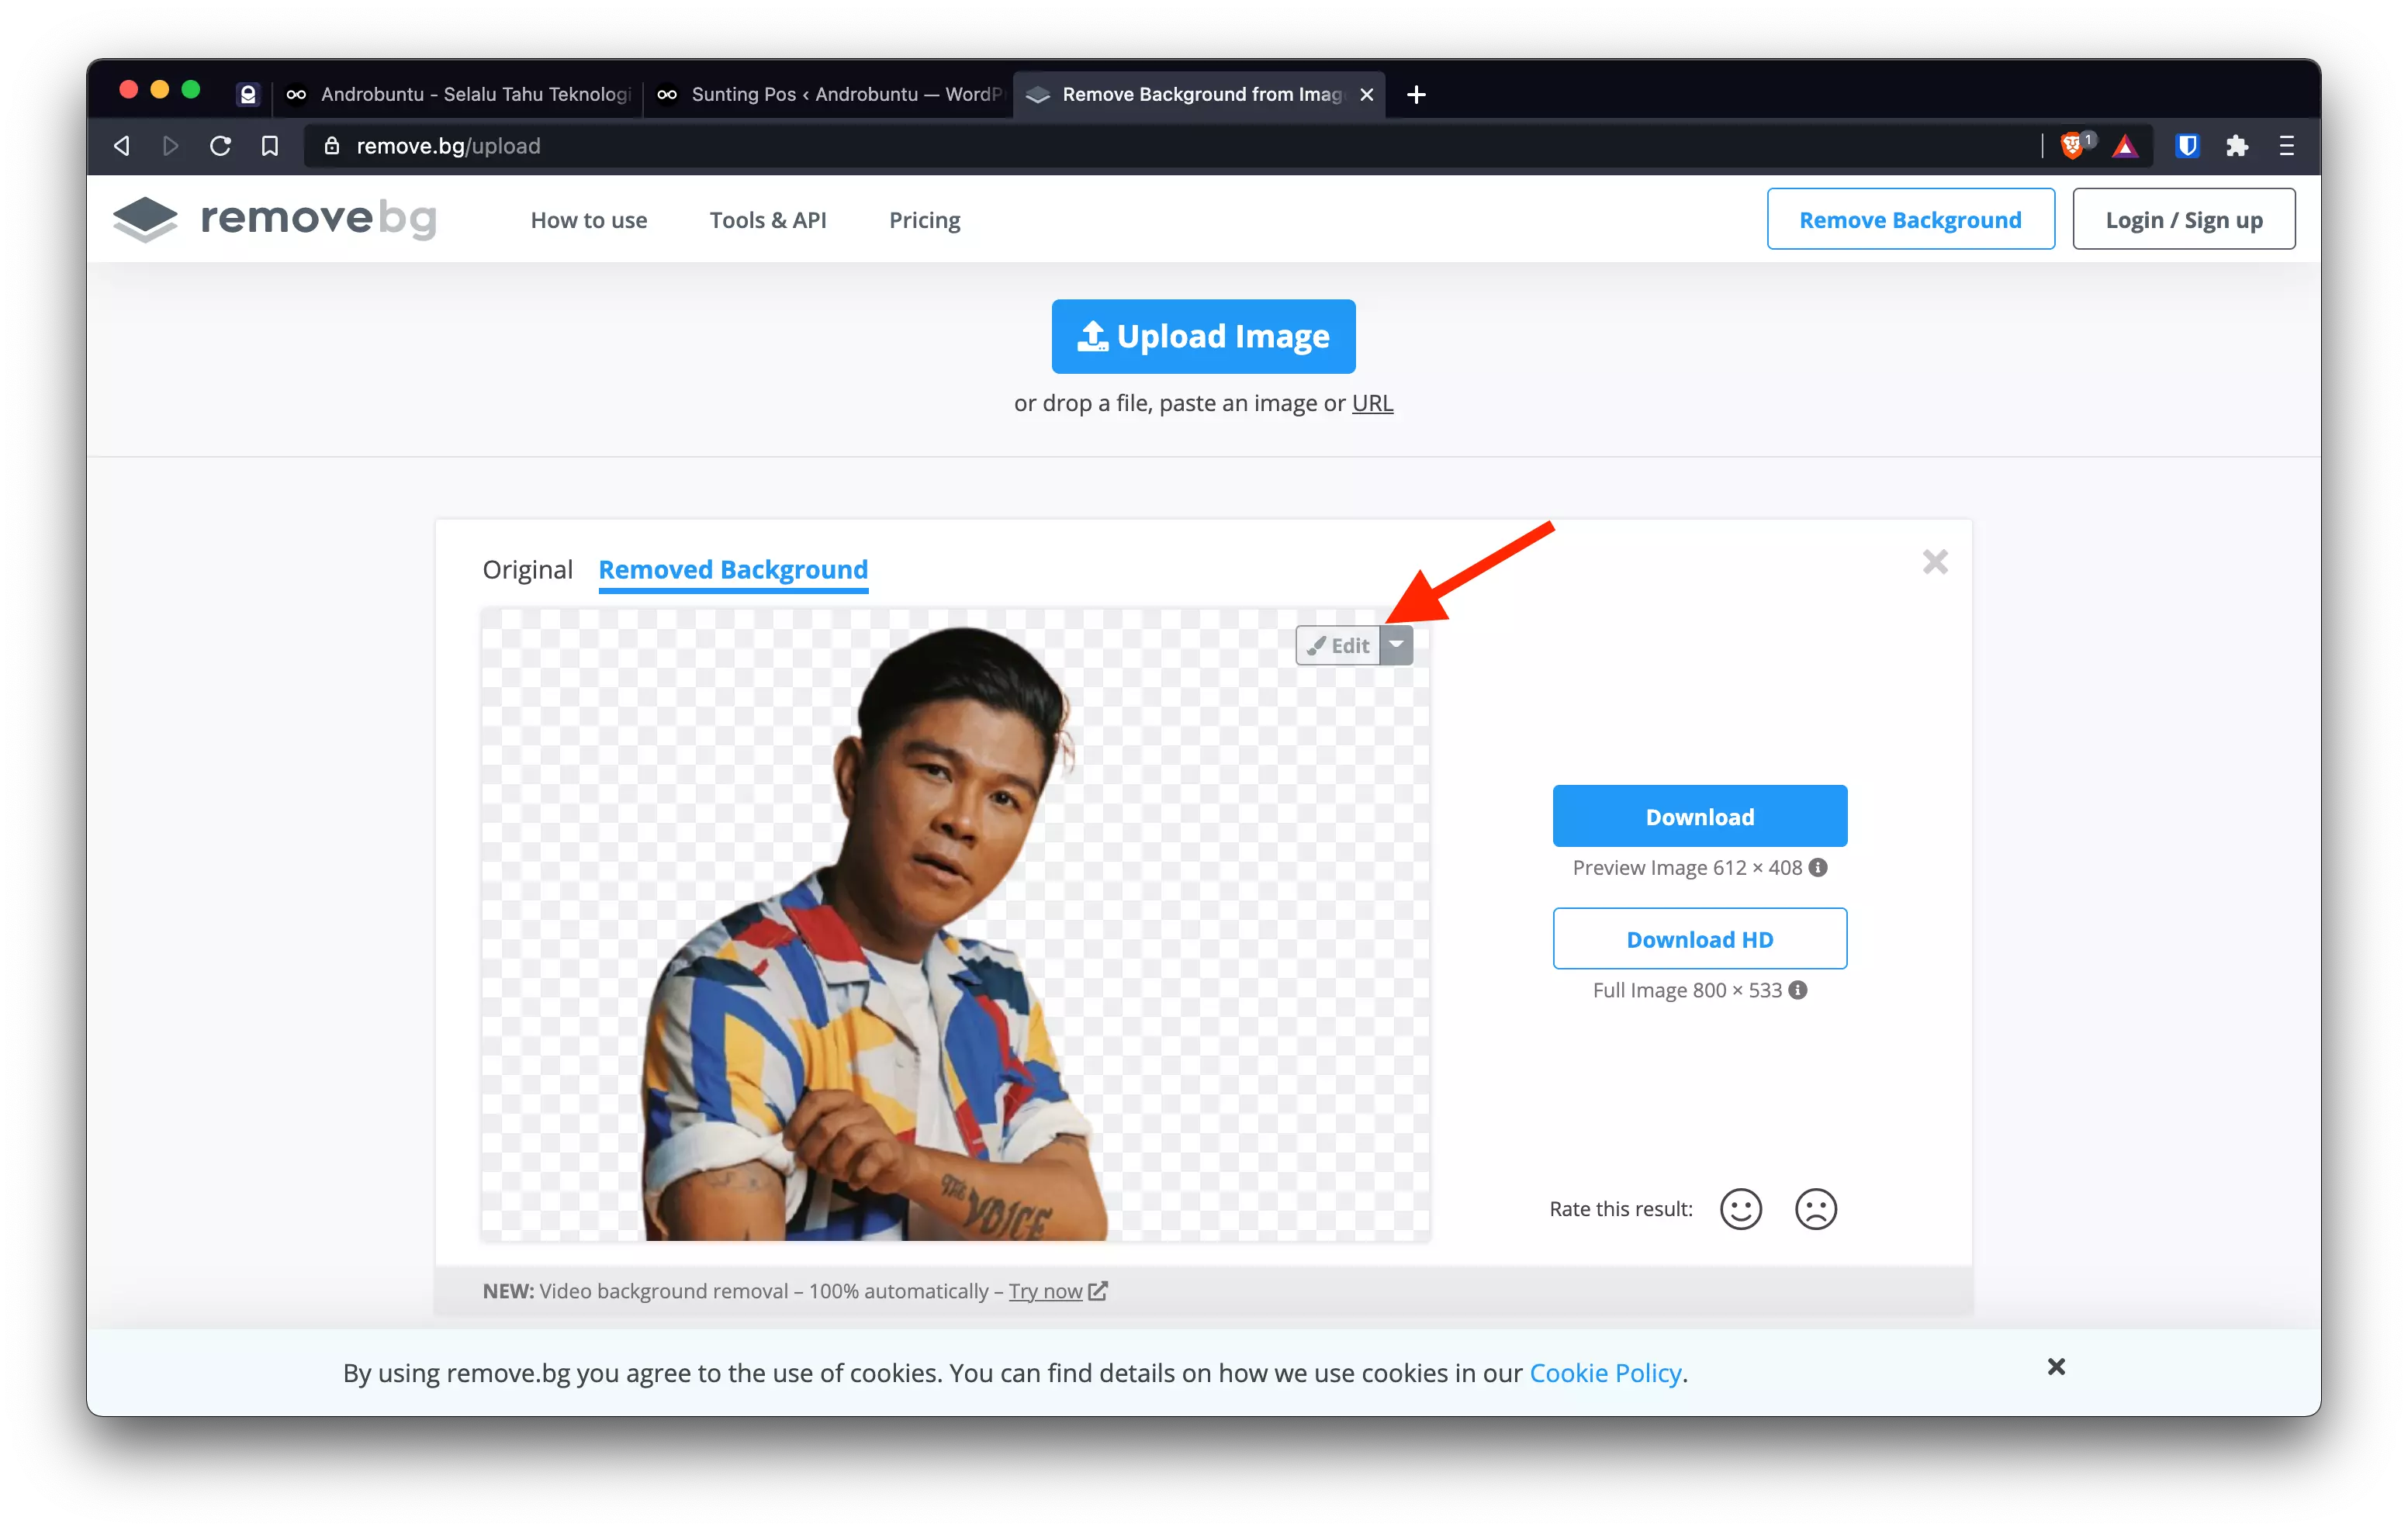Click the macOS green fullscreen window button
Screen dimensions: 2408x1531
pos(191,90)
